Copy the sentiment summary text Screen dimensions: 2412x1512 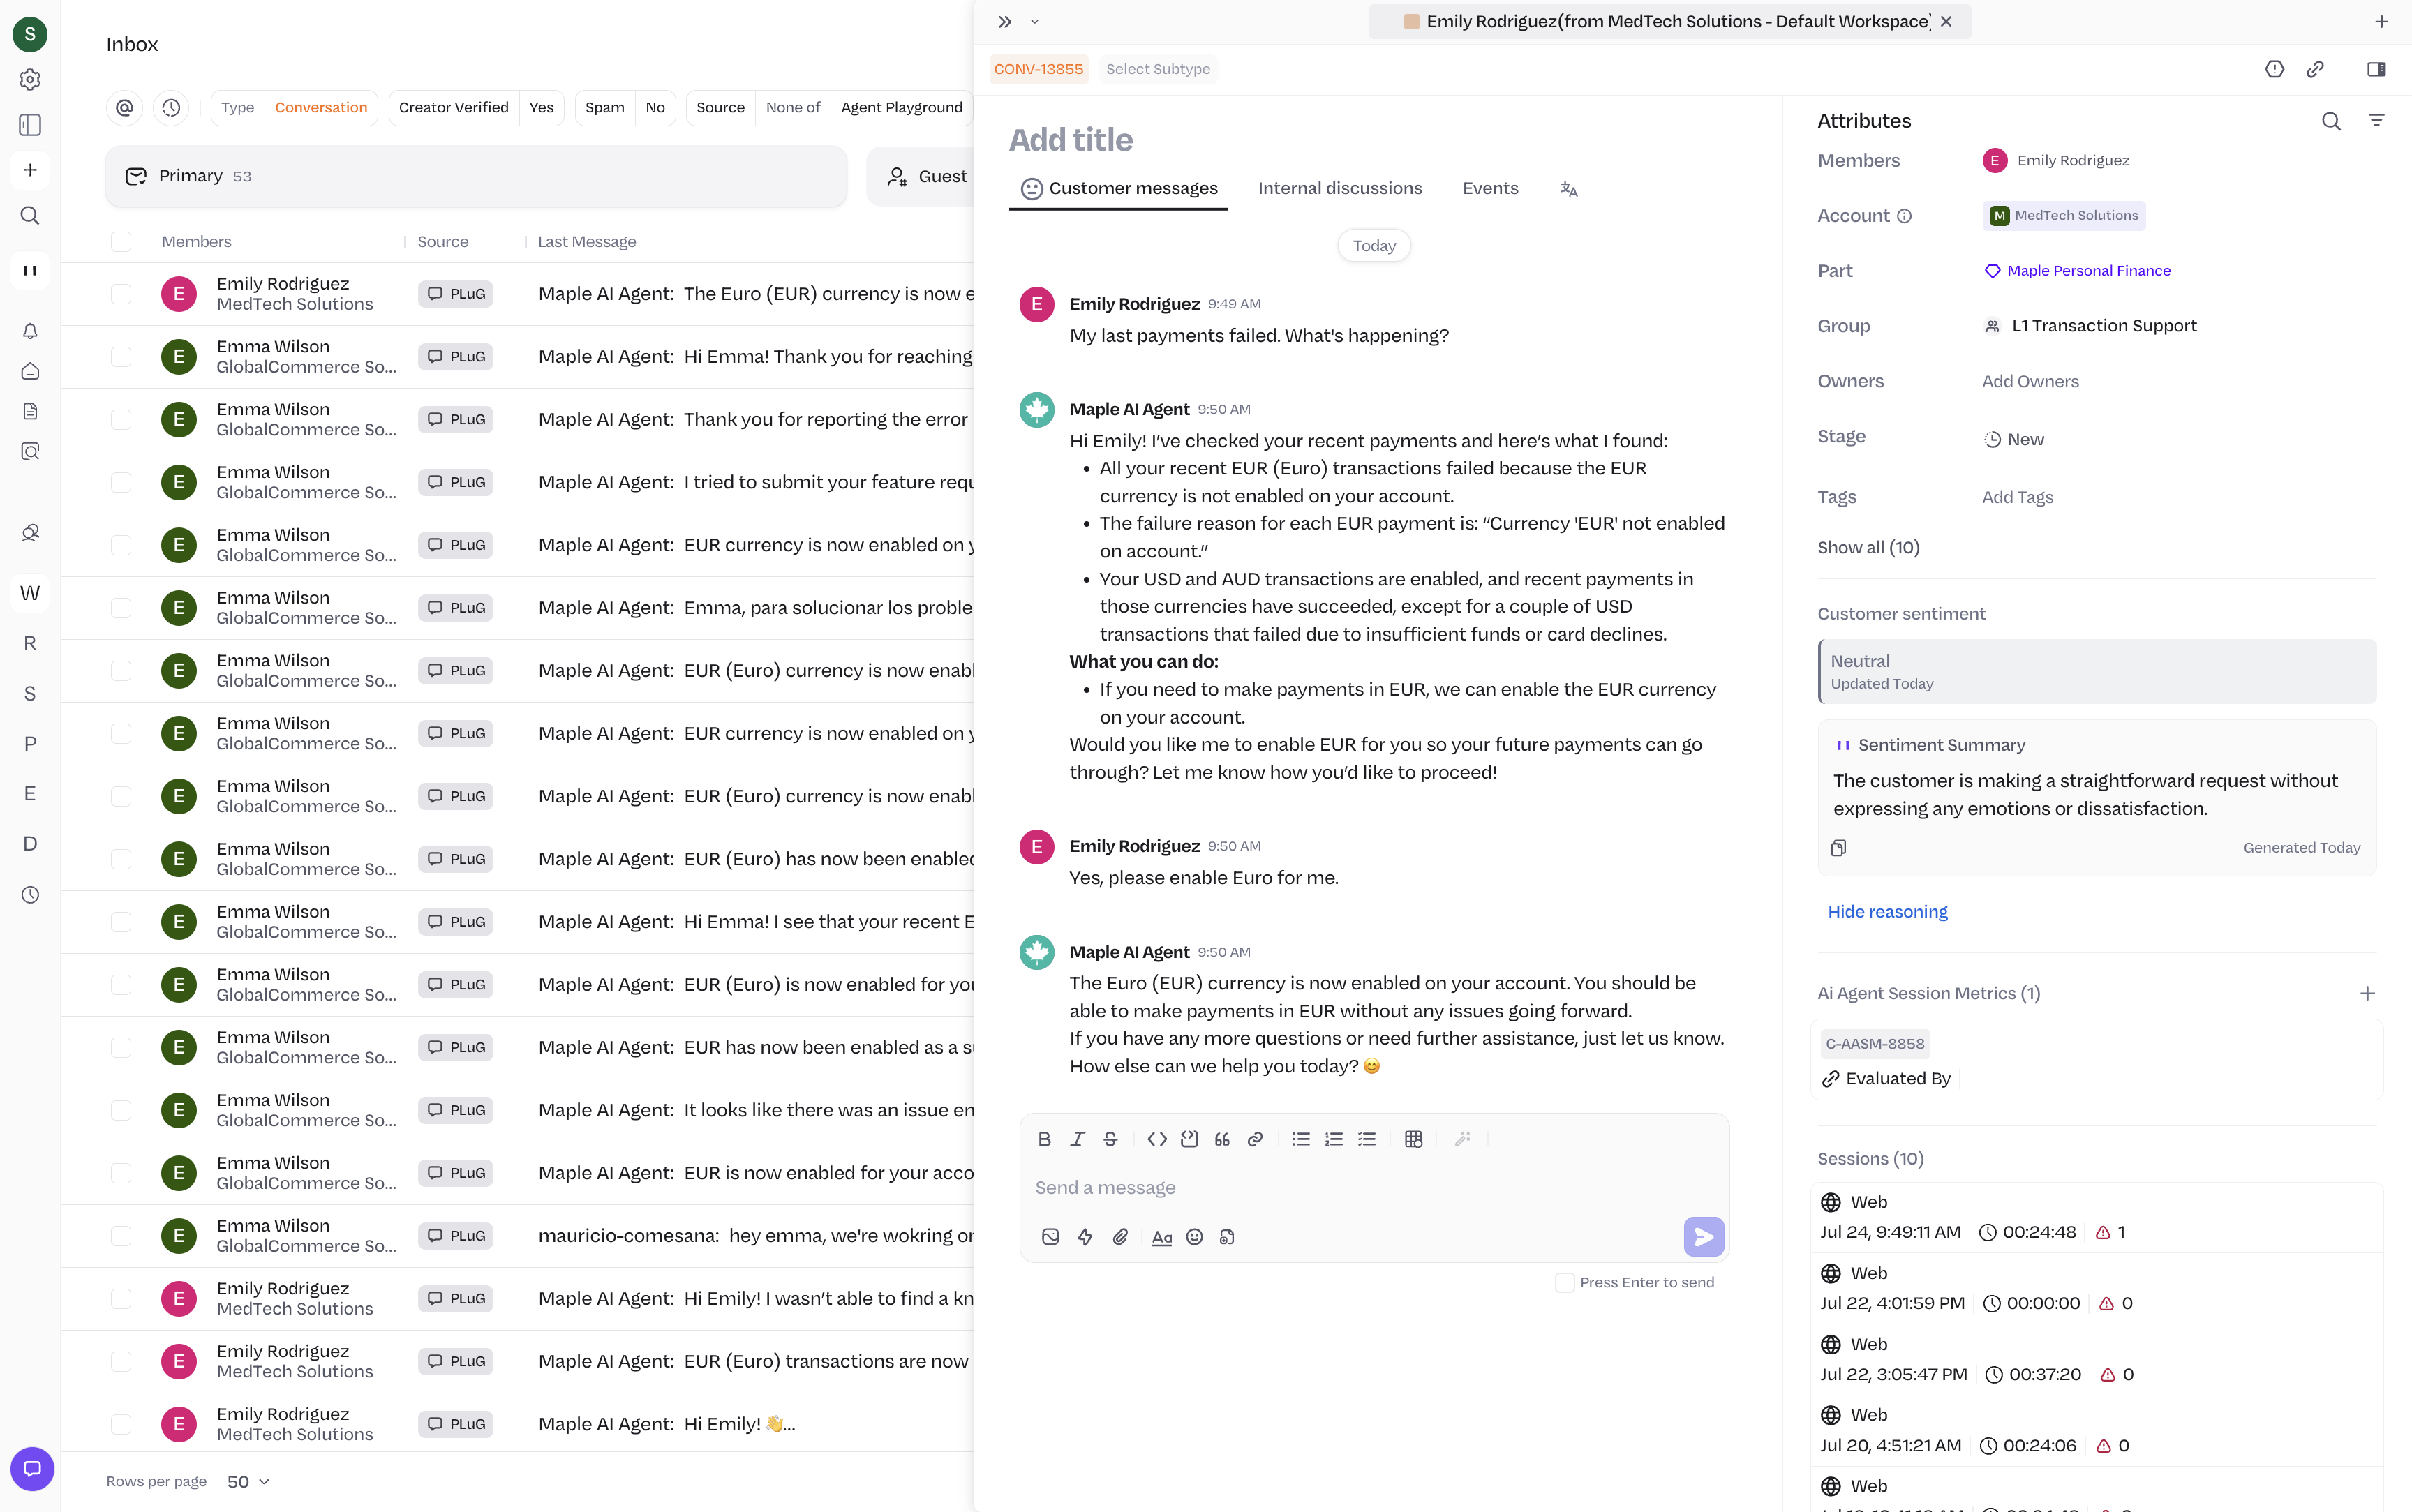1838,848
